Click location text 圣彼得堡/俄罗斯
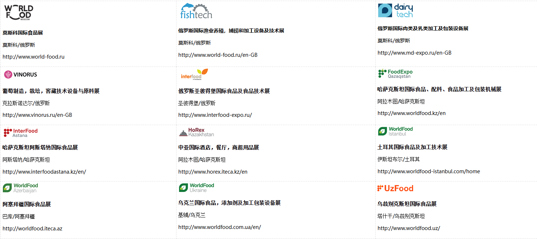The image size is (537, 239). pos(197,104)
